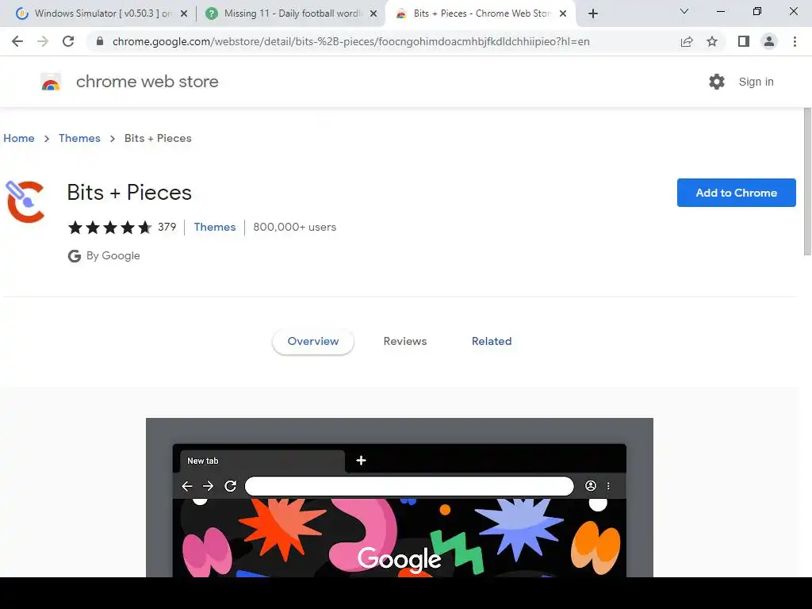Click the 'Bits + Pieces' heading
This screenshot has width=812, height=609.
(129, 193)
